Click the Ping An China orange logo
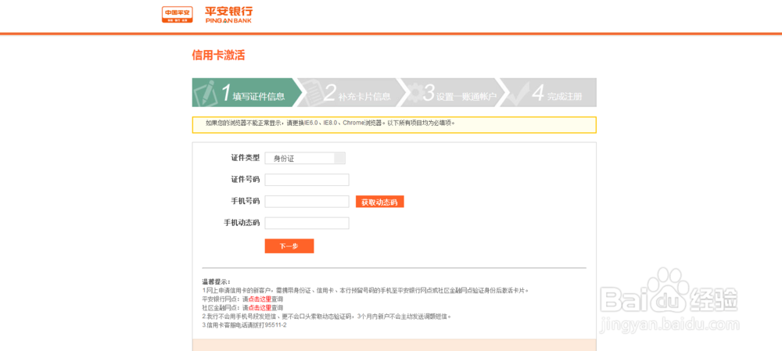Screen dimensions: 782x351 (177, 14)
